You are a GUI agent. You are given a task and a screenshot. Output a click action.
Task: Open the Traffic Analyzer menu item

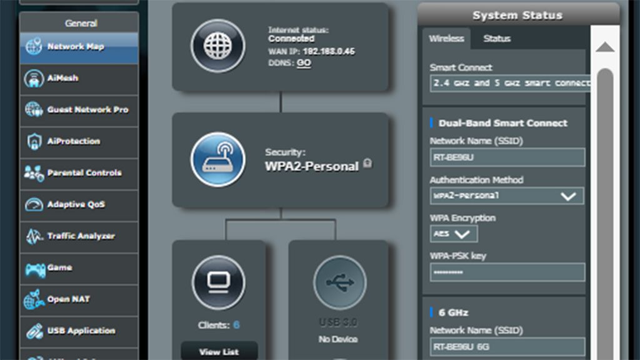click(79, 236)
